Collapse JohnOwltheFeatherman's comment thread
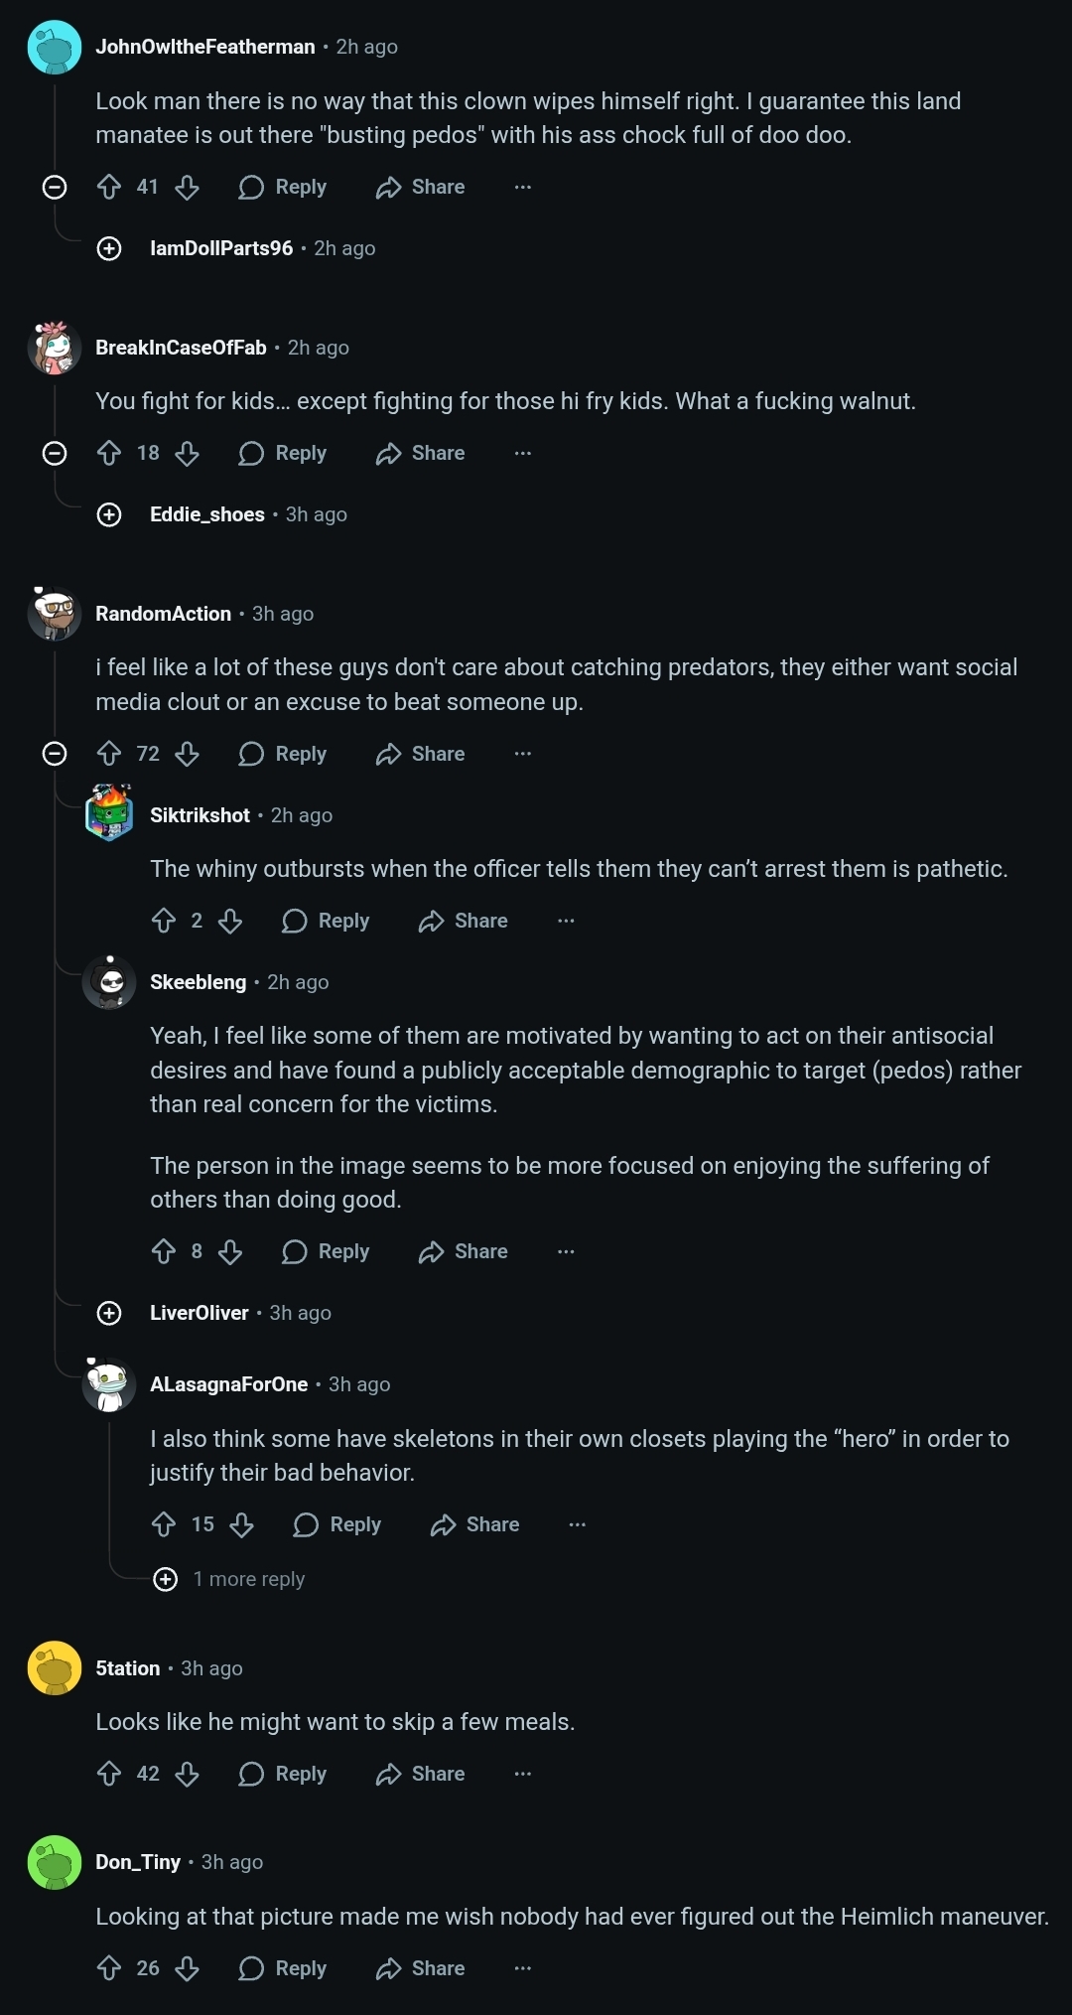The width and height of the screenshot is (1072, 2015). [x=55, y=187]
